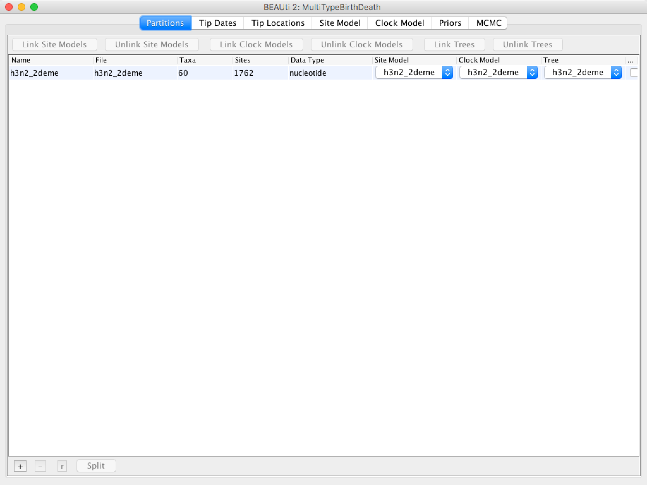Tick the checkbox in h3n2_2deme row
This screenshot has height=485, width=647.
633,73
